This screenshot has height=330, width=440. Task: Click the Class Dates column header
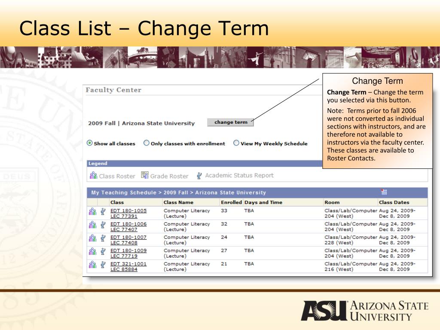(x=394, y=202)
